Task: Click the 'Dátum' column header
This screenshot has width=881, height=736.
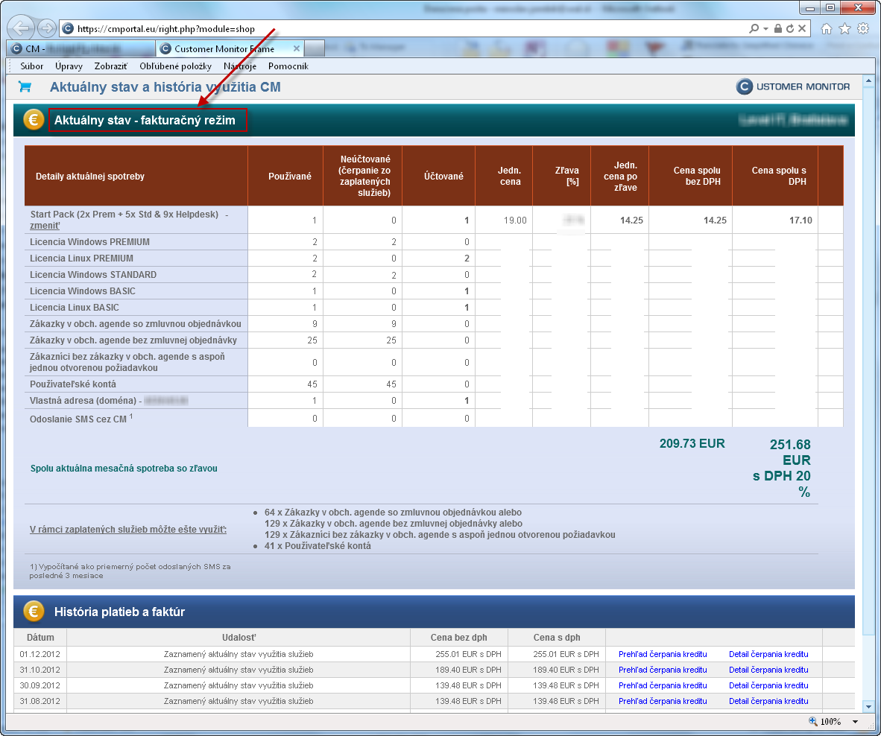Action: (40, 637)
